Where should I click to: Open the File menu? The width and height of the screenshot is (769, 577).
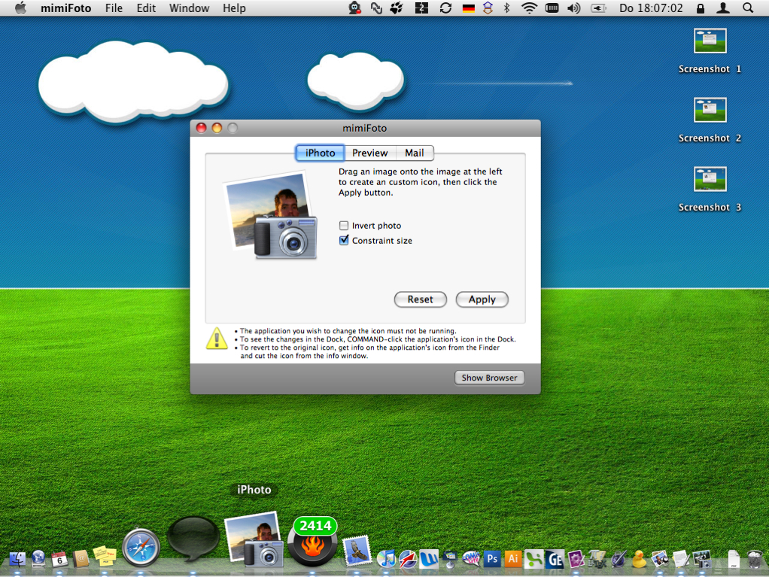114,8
